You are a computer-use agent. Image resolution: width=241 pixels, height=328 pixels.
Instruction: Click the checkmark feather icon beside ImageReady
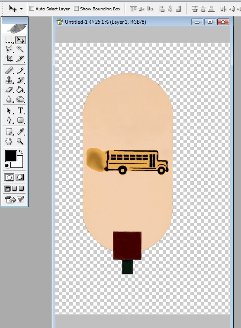point(21,199)
